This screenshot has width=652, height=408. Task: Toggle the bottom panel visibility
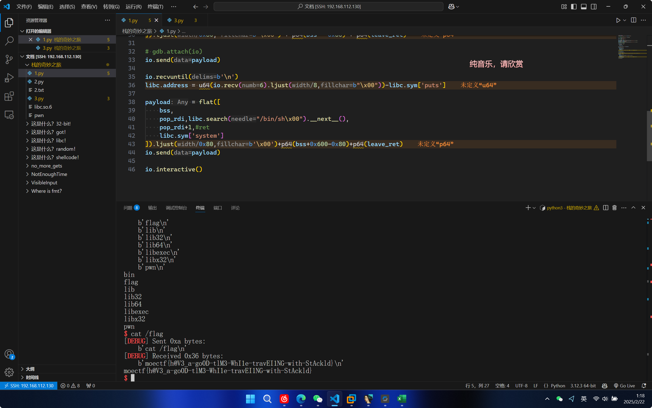583,6
